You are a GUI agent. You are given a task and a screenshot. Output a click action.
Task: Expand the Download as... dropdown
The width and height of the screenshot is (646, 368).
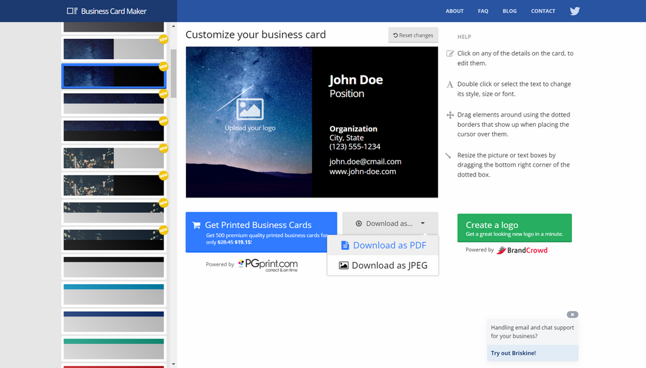[x=390, y=223]
